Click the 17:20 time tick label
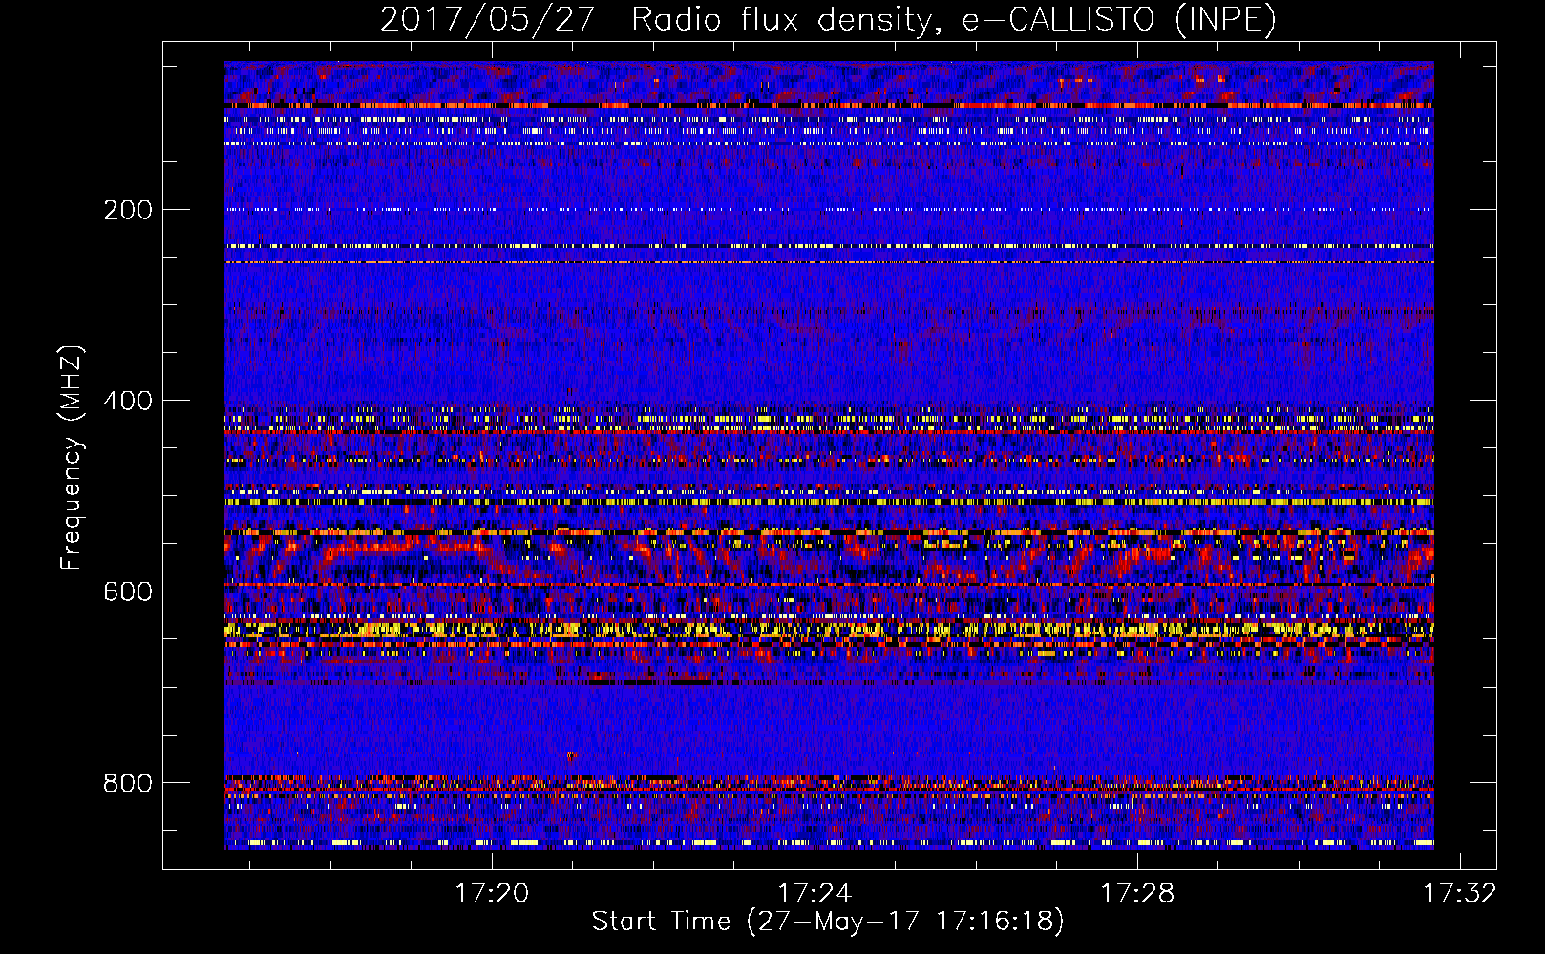 492,893
